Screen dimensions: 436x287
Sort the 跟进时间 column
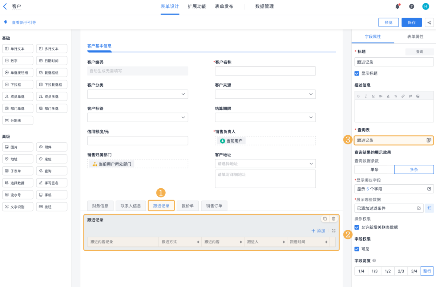326,242
